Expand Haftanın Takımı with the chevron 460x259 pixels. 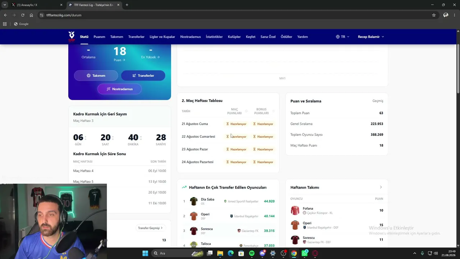click(x=381, y=187)
